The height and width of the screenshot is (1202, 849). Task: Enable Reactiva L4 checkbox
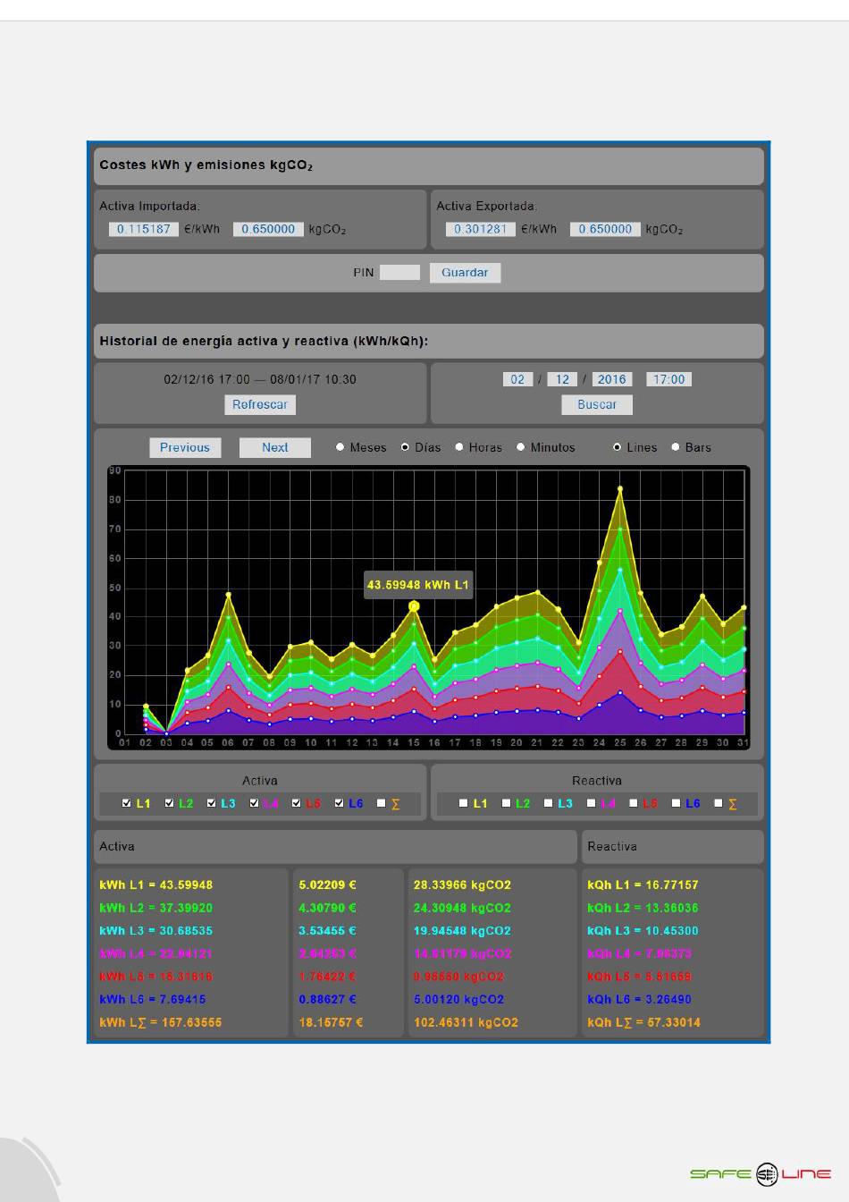[x=592, y=803]
